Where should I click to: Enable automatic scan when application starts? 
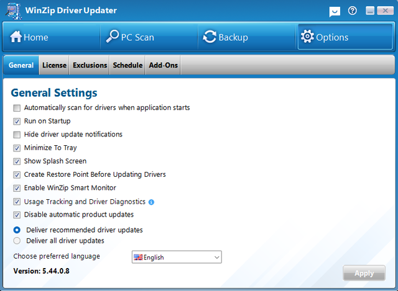(17, 108)
